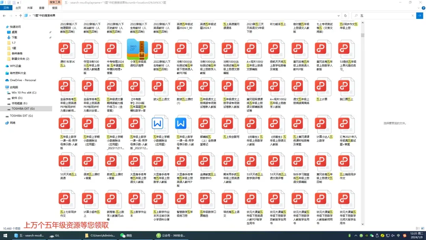Select the file 53天天练五上语文测评卷

pos(278,166)
